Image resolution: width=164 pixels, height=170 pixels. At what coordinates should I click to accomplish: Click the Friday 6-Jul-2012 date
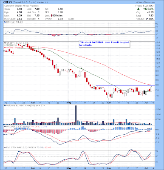point(144,6)
